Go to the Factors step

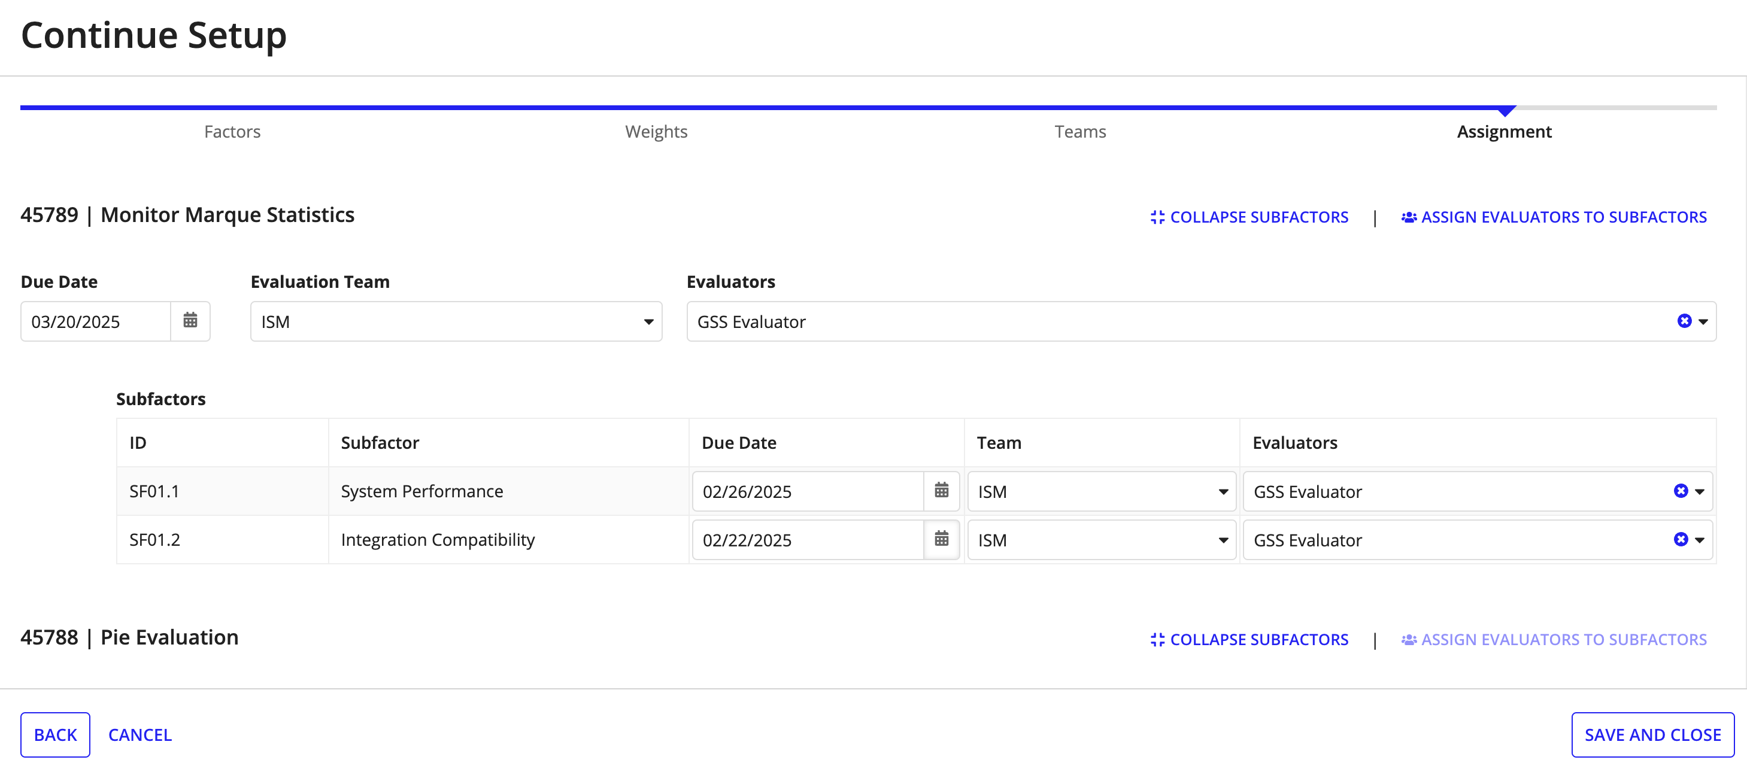[x=233, y=132]
